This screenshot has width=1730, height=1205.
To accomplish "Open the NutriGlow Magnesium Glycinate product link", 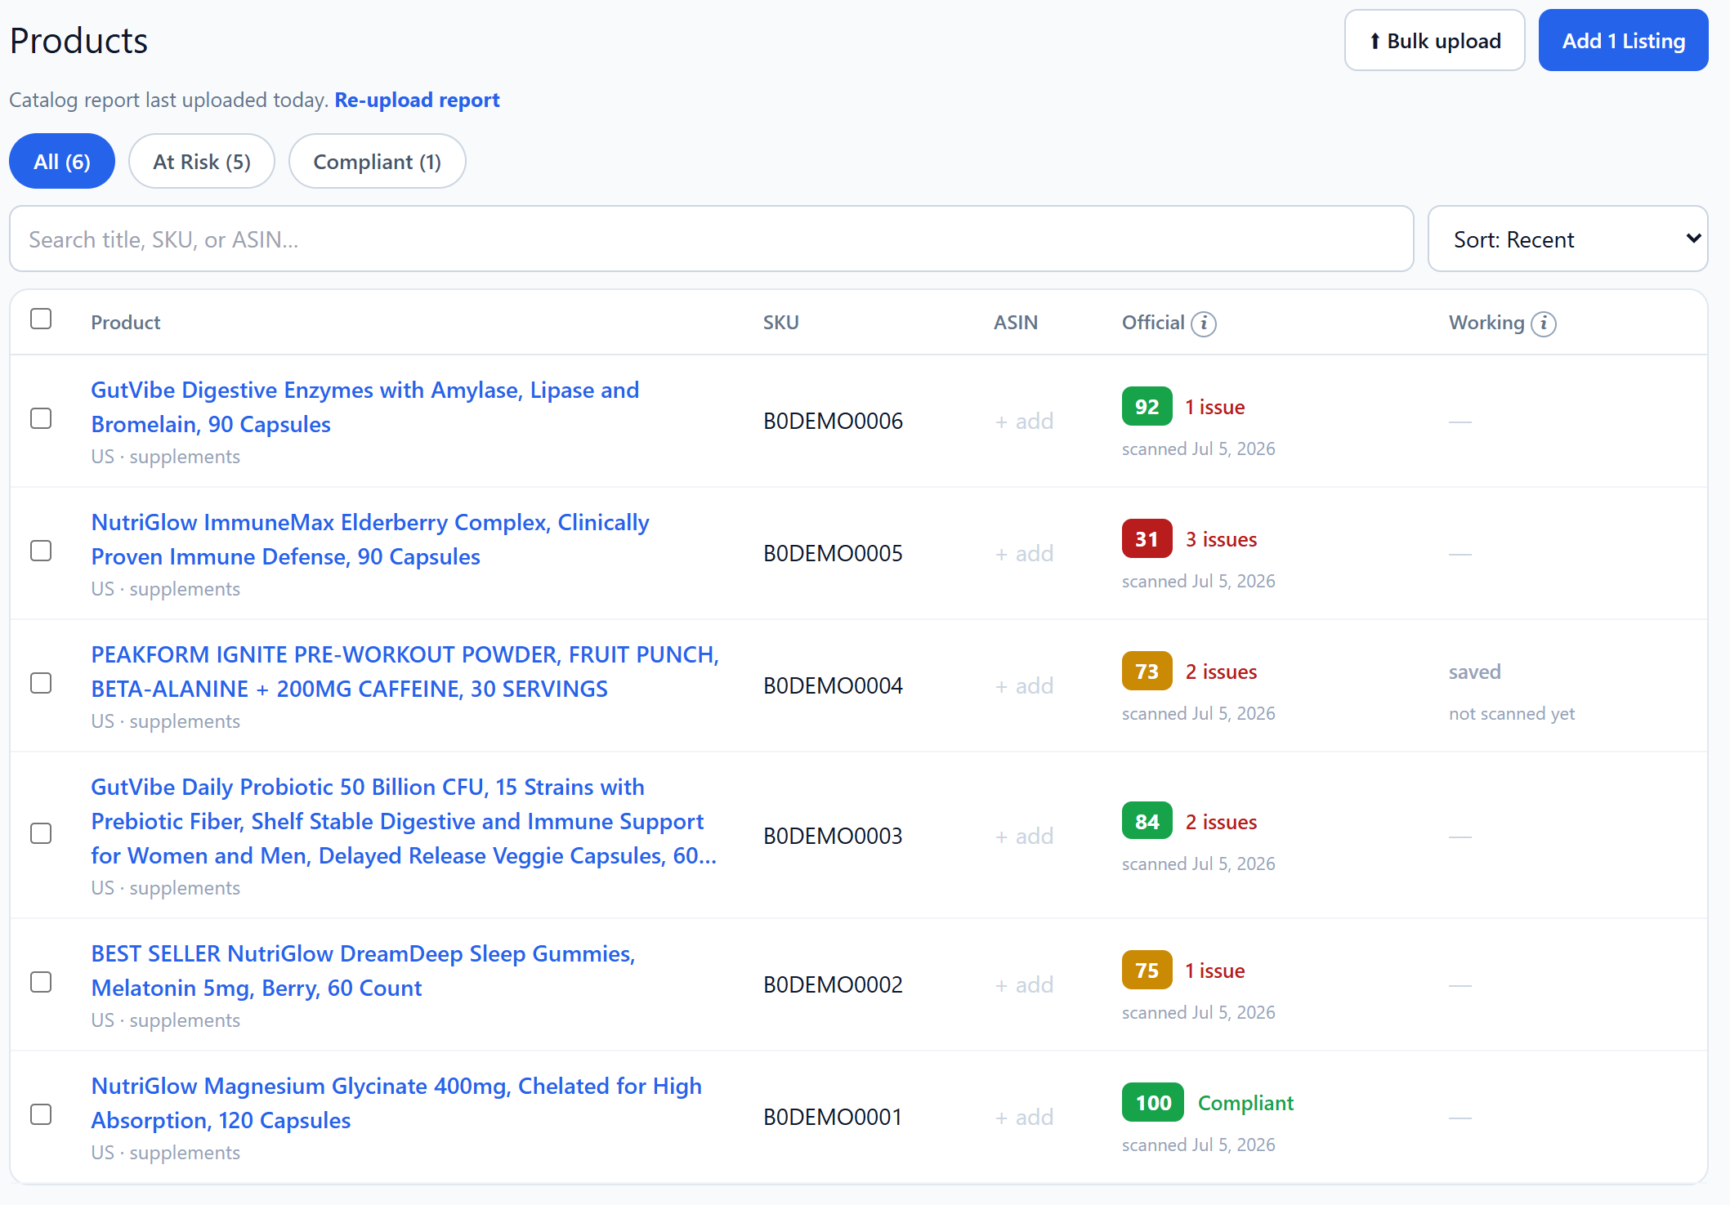I will pos(396,1103).
